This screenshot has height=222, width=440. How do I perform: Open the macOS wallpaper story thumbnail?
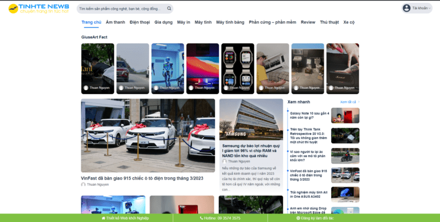click(x=203, y=69)
